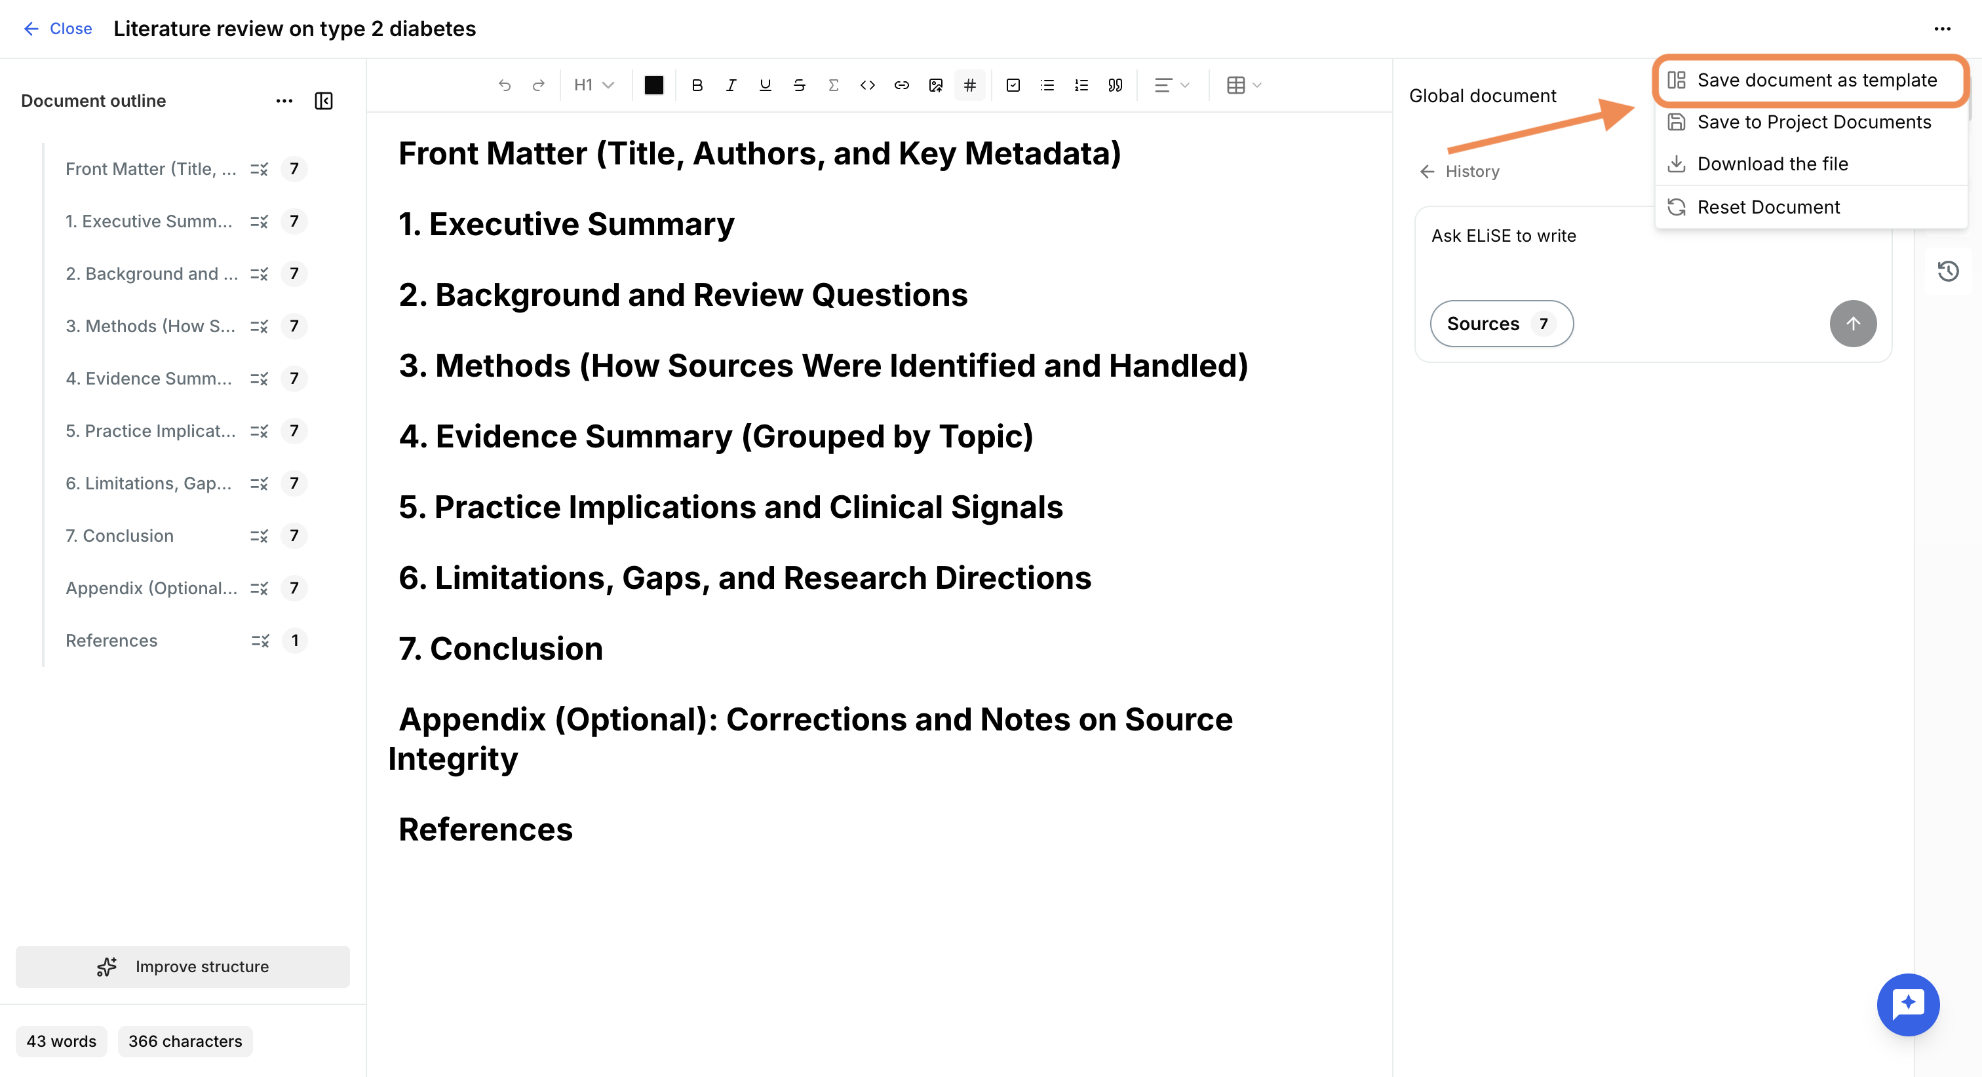Insert image from the toolbar

click(x=935, y=85)
